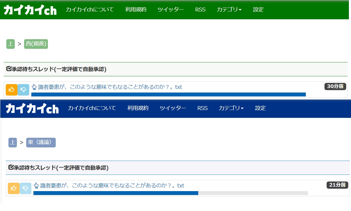Open the 東（議論） breadcrumb link
The width and height of the screenshot is (351, 211).
click(41, 142)
